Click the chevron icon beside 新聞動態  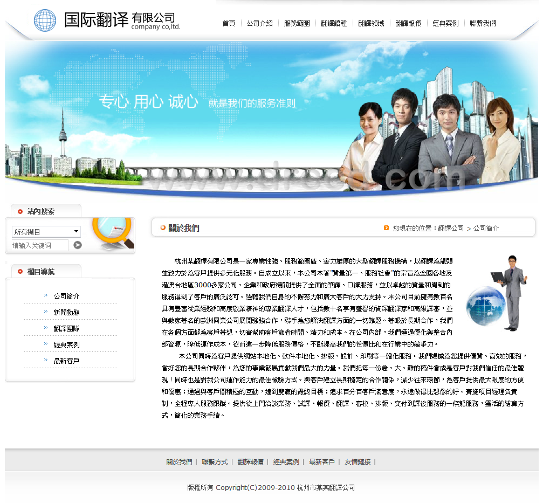point(46,312)
